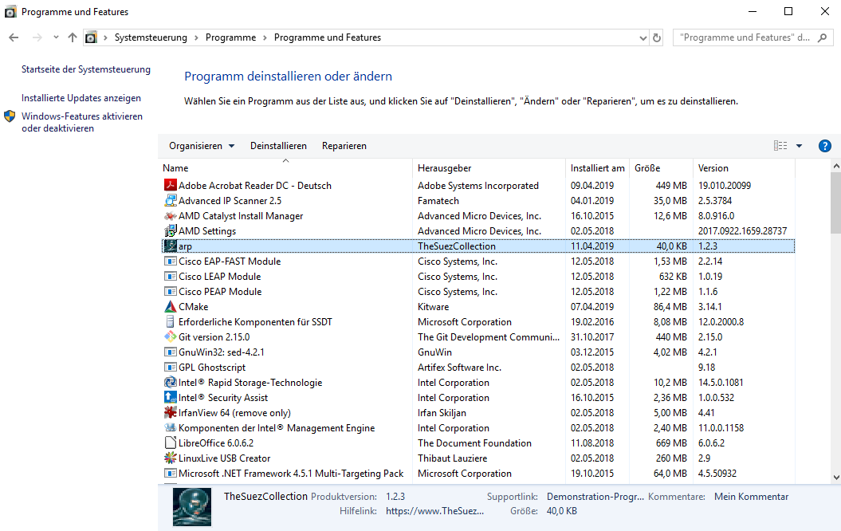Click the Intel Rapid Storage icon
The image size is (841, 531).
click(170, 383)
